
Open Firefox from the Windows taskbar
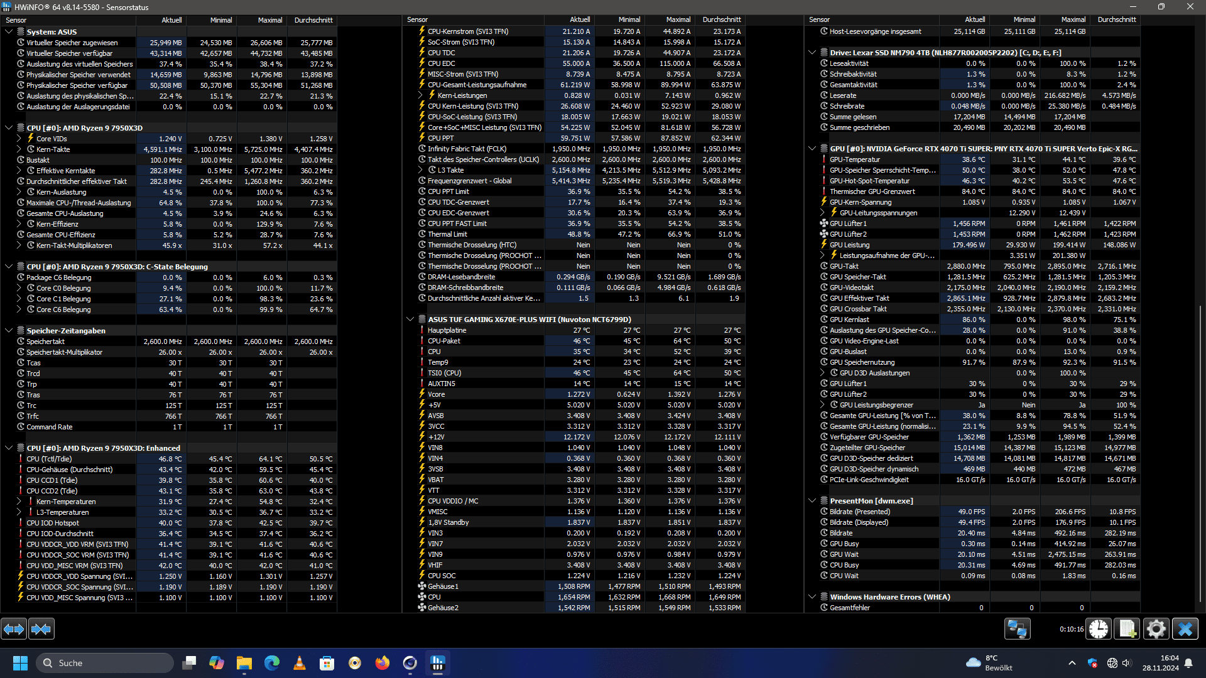point(382,663)
